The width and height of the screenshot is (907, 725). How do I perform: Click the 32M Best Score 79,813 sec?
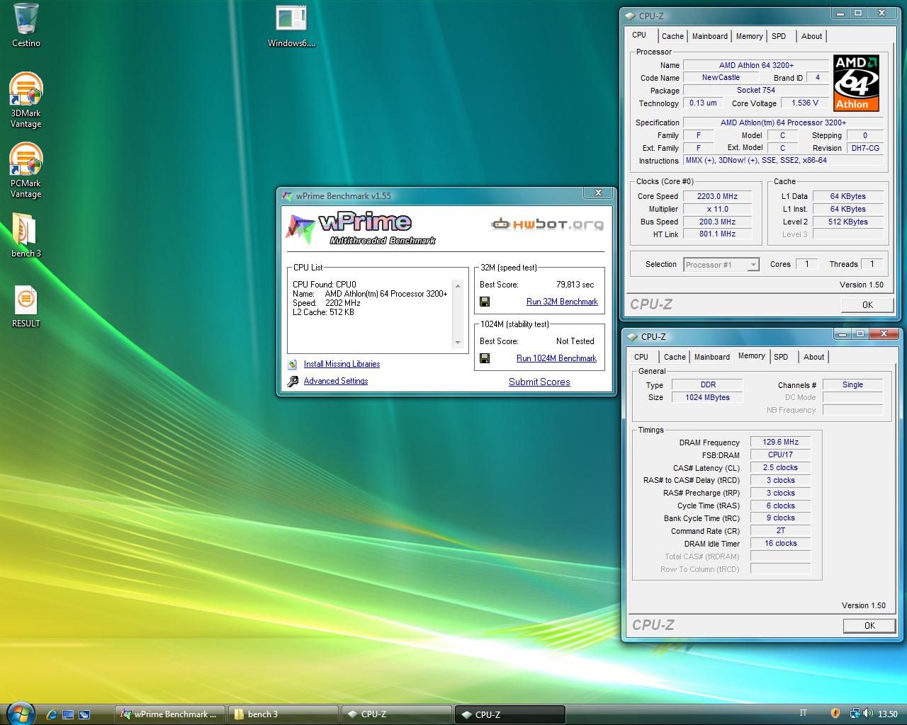coord(575,285)
